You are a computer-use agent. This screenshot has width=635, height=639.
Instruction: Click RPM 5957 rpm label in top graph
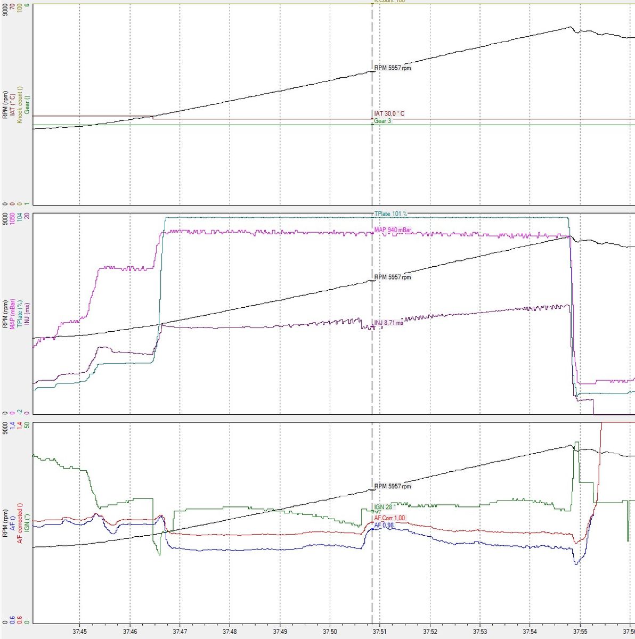coord(392,68)
